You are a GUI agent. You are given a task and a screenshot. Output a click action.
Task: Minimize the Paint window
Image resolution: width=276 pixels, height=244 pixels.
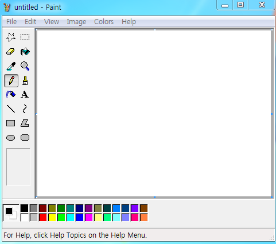(x=225, y=5)
